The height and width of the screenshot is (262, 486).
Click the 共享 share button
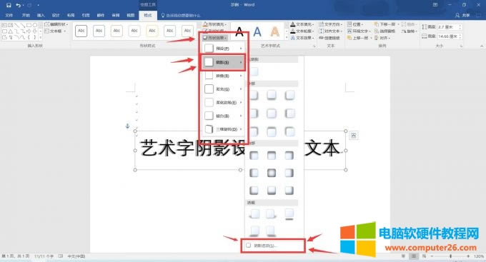point(463,15)
